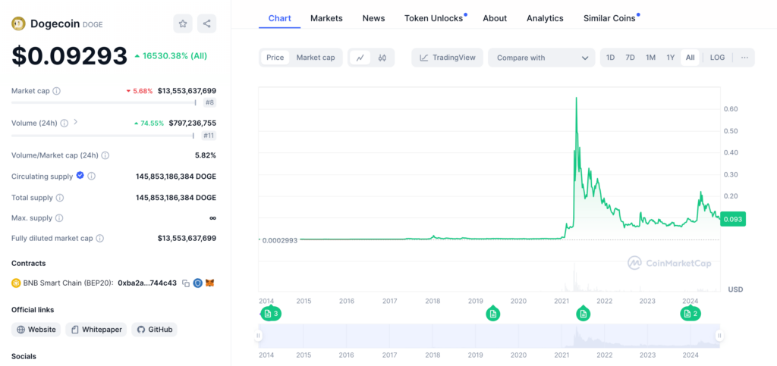Image resolution: width=777 pixels, height=366 pixels.
Task: Open the share icon next to Dogecoin
Action: click(x=206, y=23)
